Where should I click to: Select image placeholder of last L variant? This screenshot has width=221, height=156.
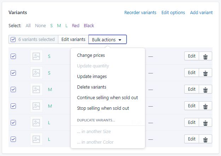tap(36, 139)
